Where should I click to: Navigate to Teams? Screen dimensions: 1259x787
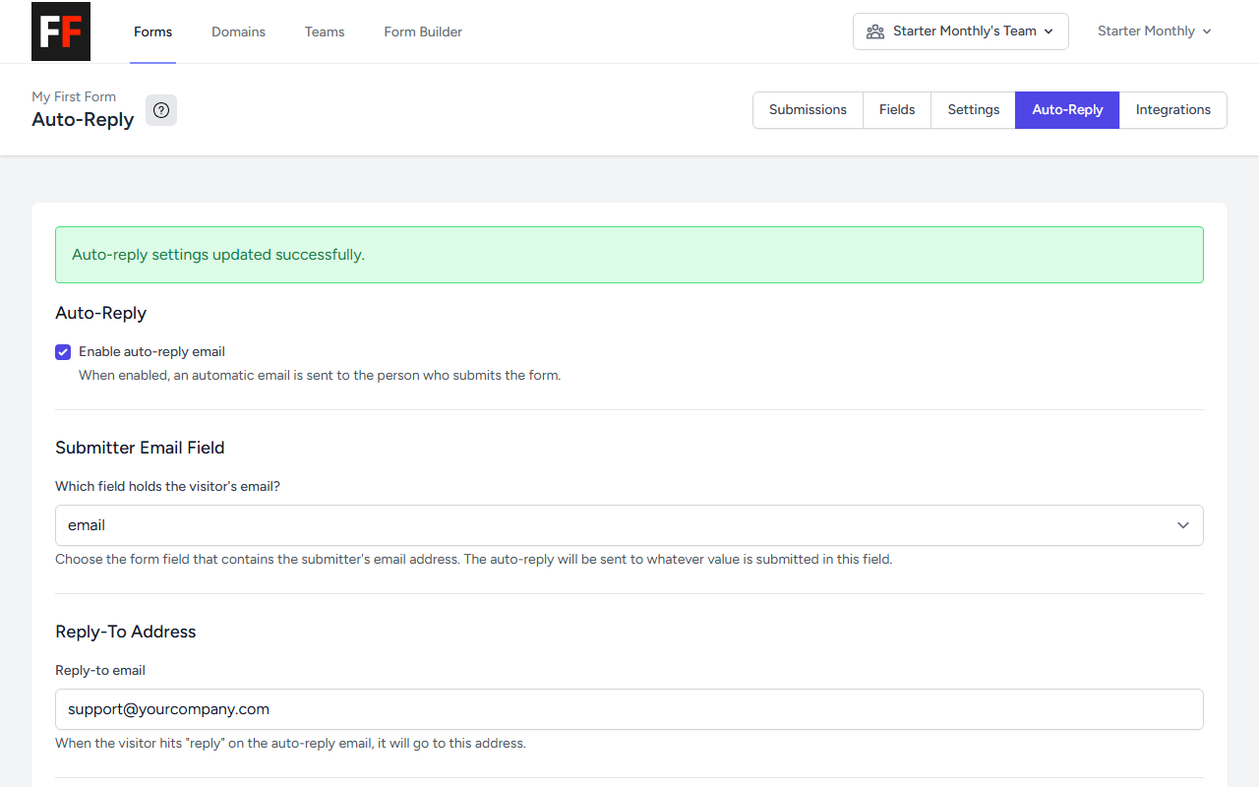tap(325, 31)
